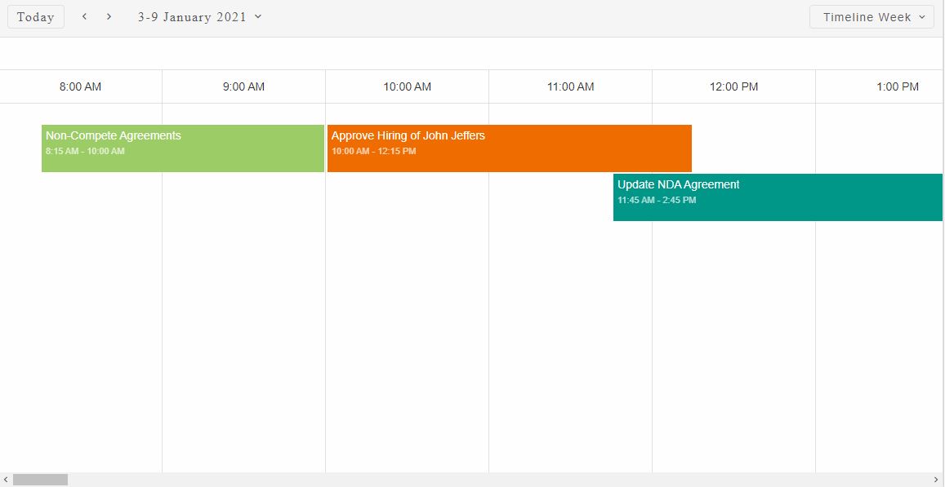Screen dimensions: 945x487
Task: Select the 10:00 AM time header
Action: tap(408, 86)
